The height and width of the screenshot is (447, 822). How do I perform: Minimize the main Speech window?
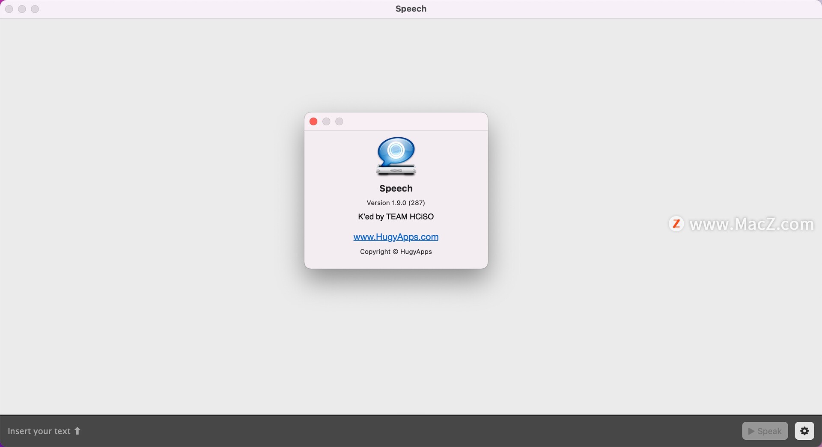22,9
